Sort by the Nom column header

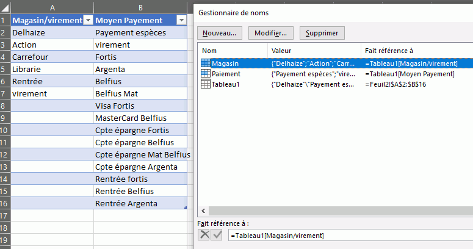click(232, 50)
